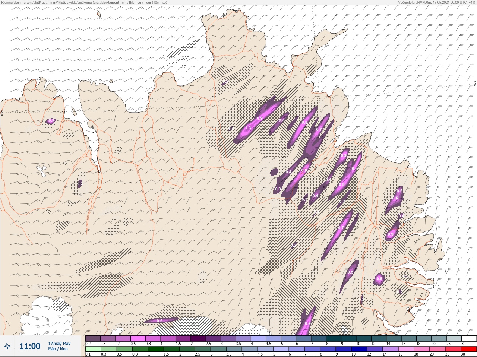Select lower legend swatch between 9 and 10
The height and width of the screenshot is (357, 477).
344,349
